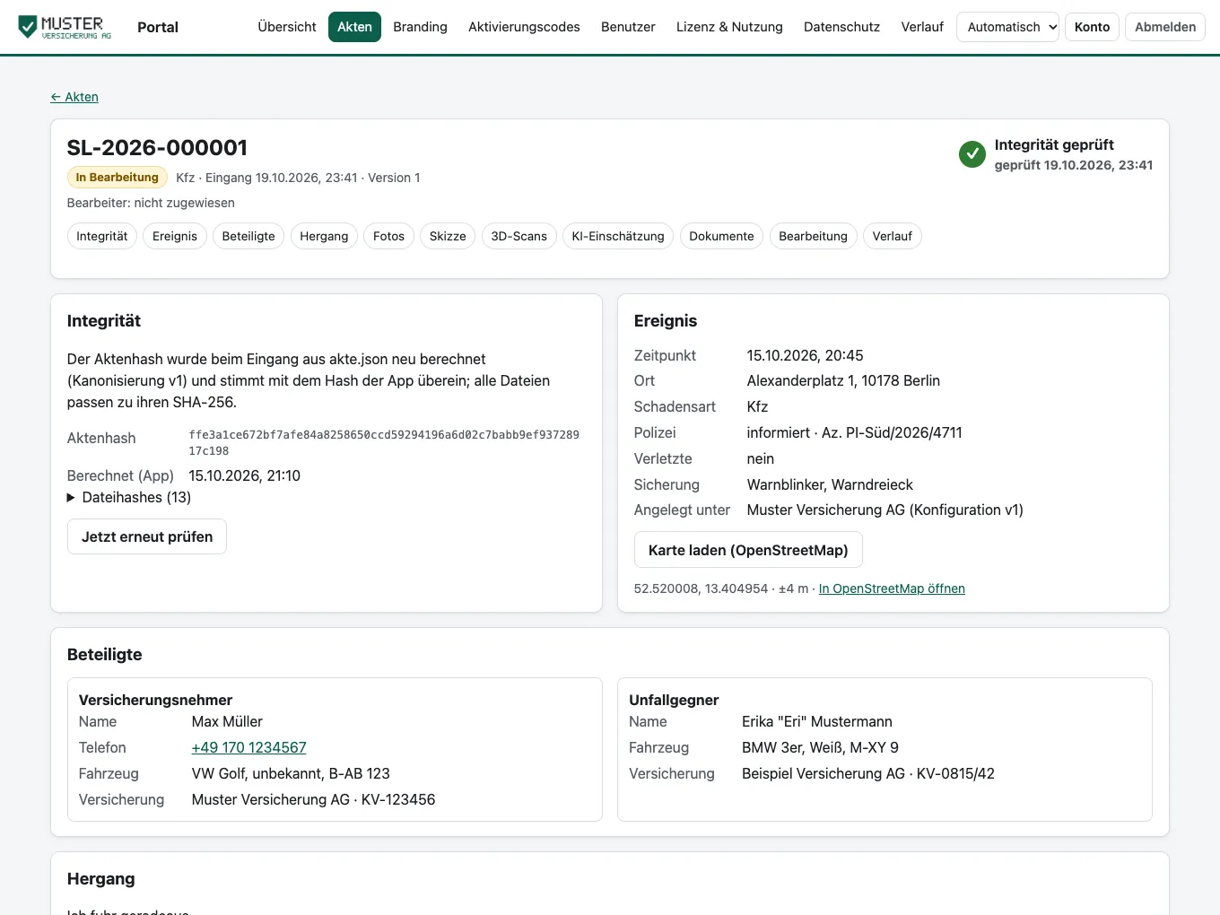
Task: Click Karte laden (OpenStreetMap)
Action: pyautogui.click(x=748, y=550)
